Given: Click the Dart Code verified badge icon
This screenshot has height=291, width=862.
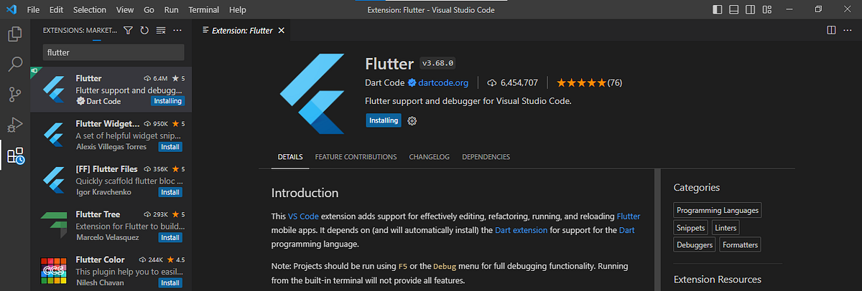Looking at the screenshot, I should (x=412, y=82).
